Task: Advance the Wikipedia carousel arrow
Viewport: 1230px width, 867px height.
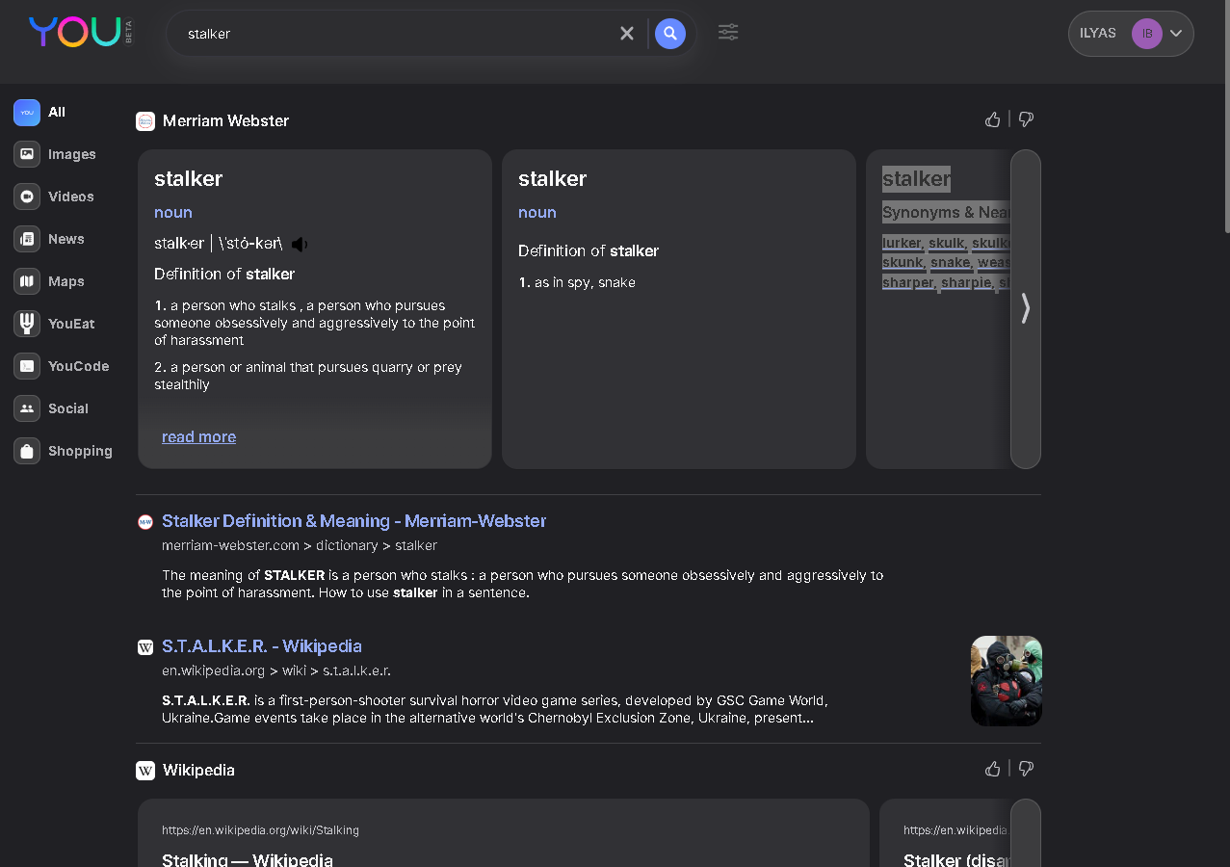Action: click(x=1026, y=833)
